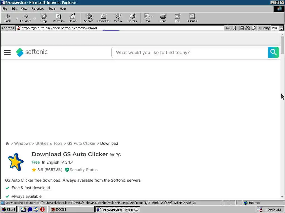Click the binoculars find icon
This screenshot has height=213, width=285.
(247, 28)
